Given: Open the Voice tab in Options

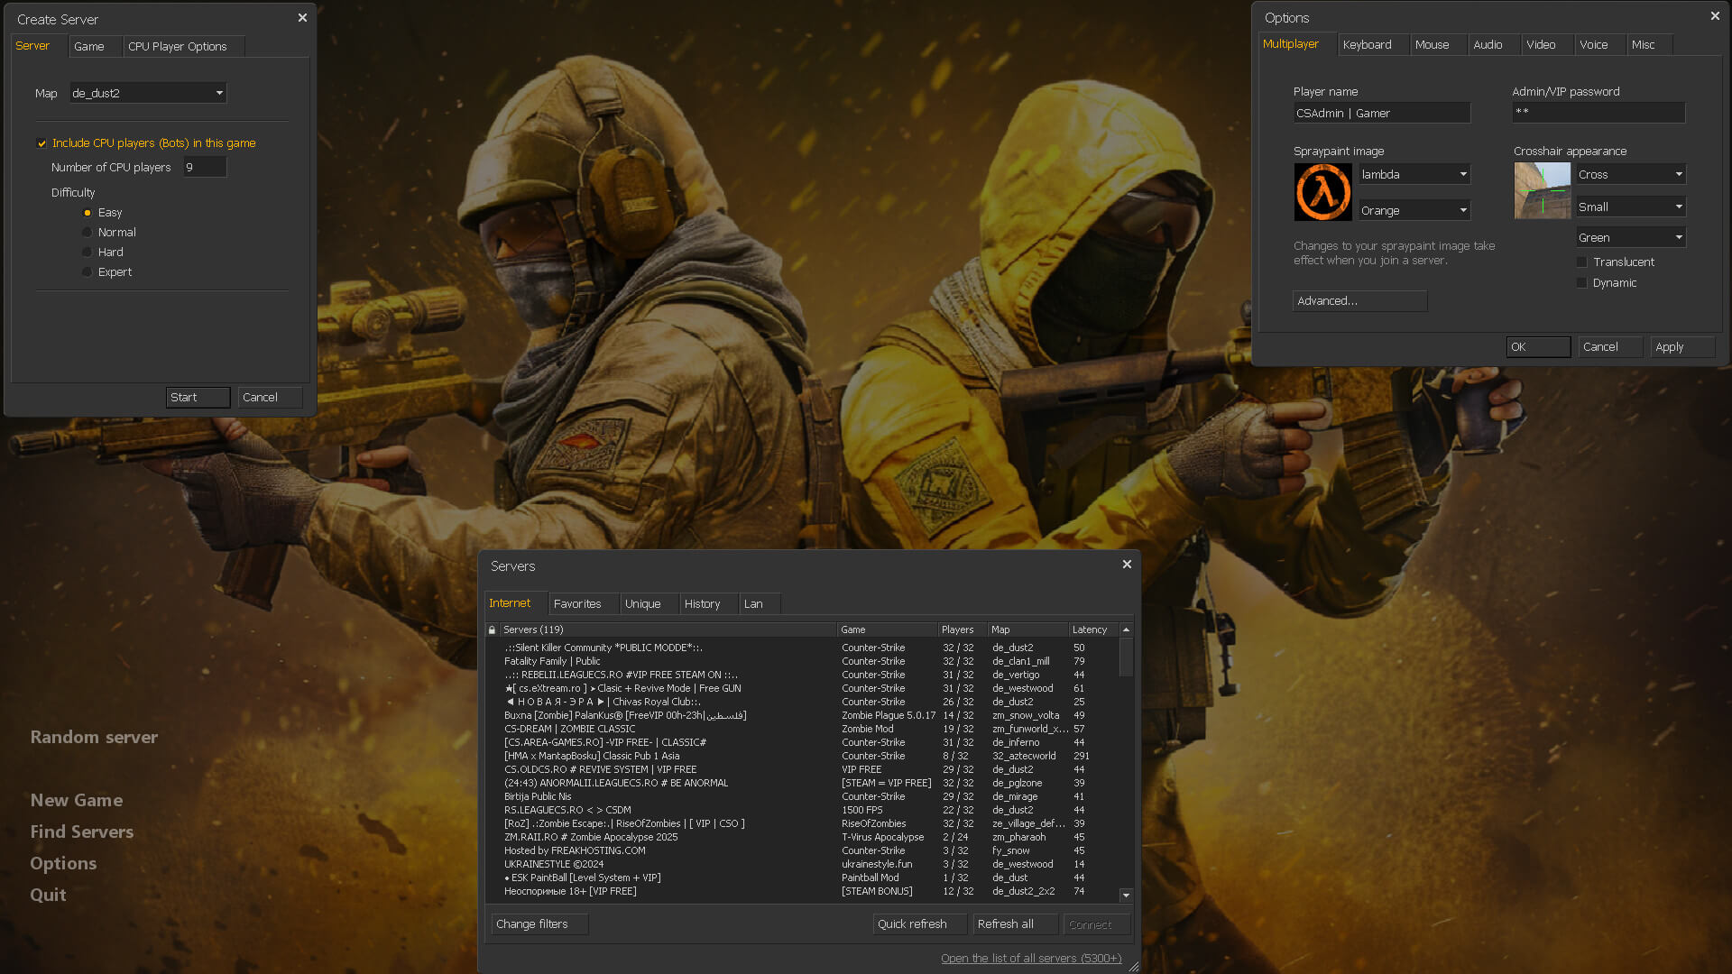Looking at the screenshot, I should [x=1600, y=44].
